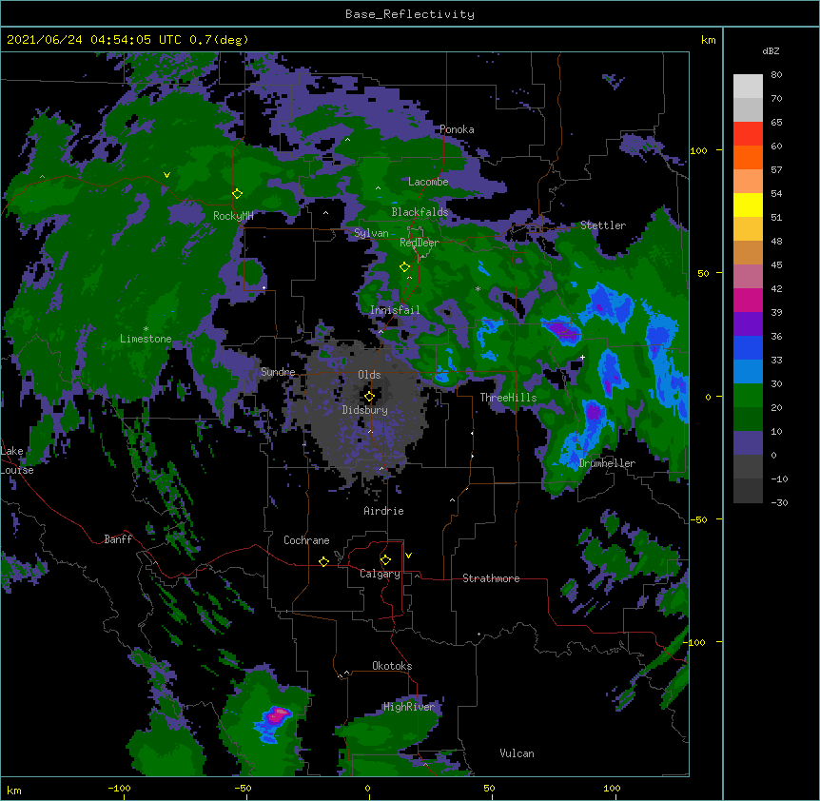Screen dimensions: 820x801
Task: Click the Banff town label
Action: point(118,539)
